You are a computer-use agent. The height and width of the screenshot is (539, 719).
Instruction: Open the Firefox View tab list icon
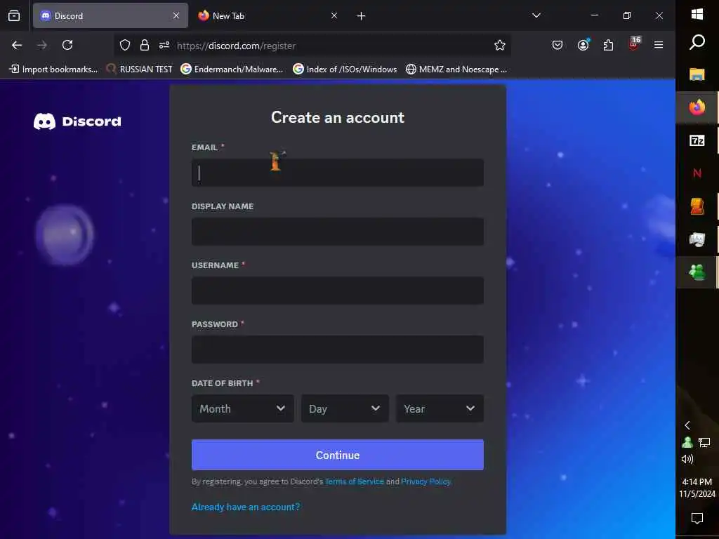(x=14, y=15)
